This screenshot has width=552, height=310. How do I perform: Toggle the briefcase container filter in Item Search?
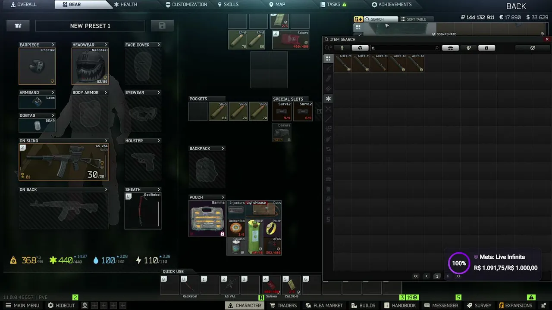(450, 48)
